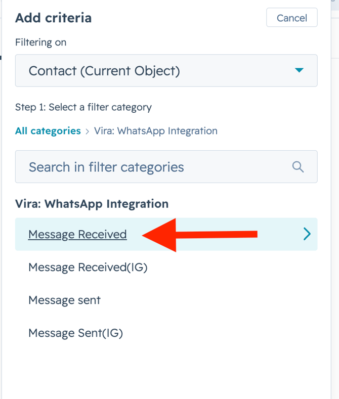Viewport: 339px width, 399px height.
Task: Click the Contact (Current Object) text
Action: point(104,71)
